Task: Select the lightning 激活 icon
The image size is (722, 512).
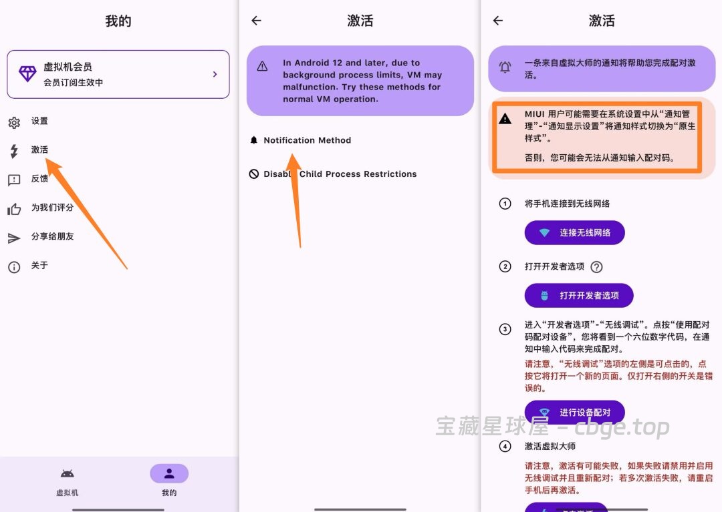Action: point(15,150)
